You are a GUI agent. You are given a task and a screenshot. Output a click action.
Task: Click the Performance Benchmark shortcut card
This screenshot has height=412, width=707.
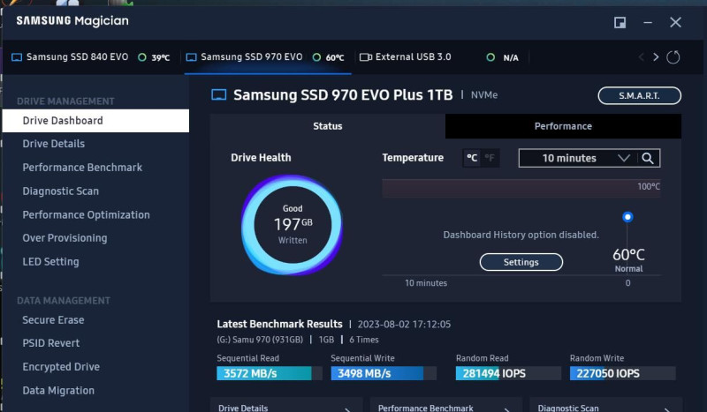(x=446, y=405)
